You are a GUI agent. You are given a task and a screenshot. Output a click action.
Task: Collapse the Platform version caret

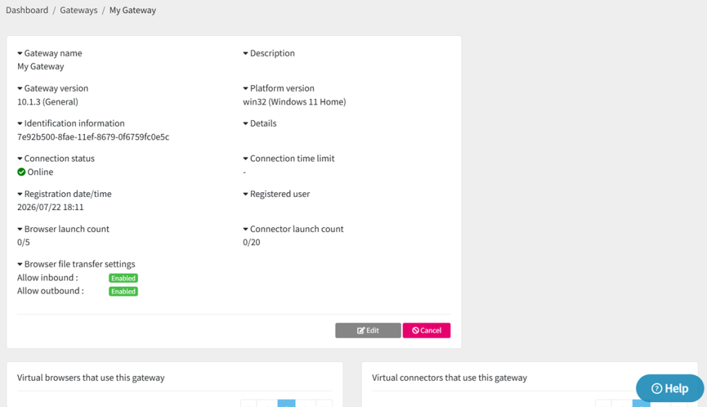[246, 88]
